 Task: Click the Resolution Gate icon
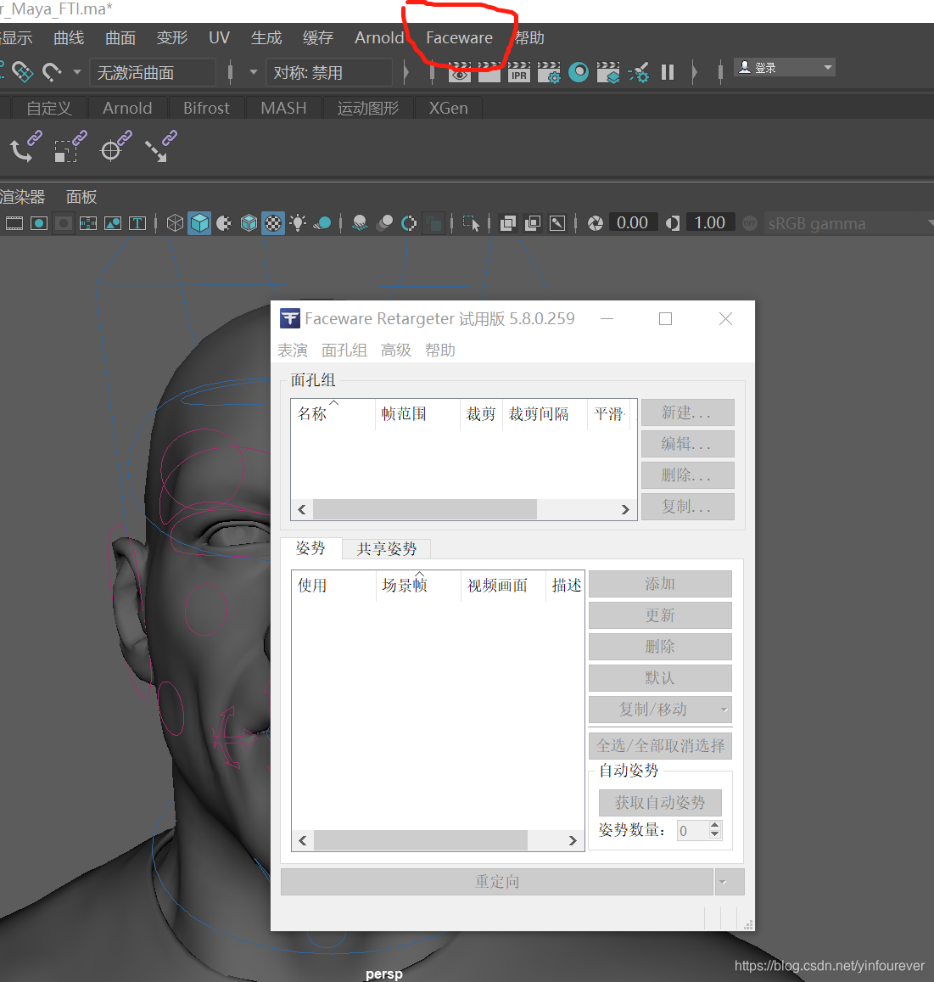pos(39,223)
